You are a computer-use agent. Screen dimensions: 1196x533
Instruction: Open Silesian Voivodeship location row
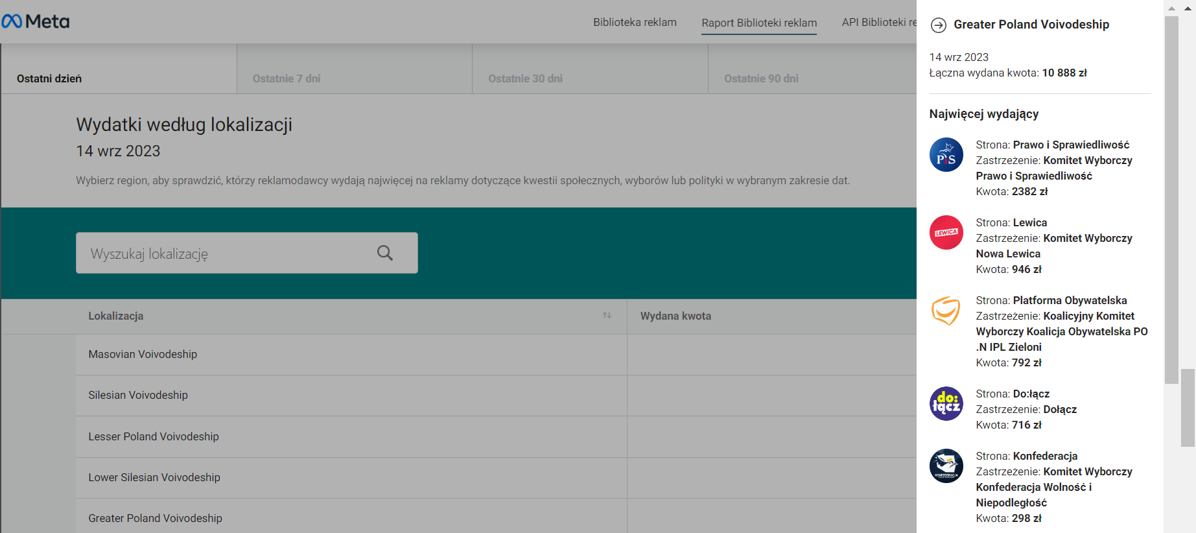pos(138,396)
